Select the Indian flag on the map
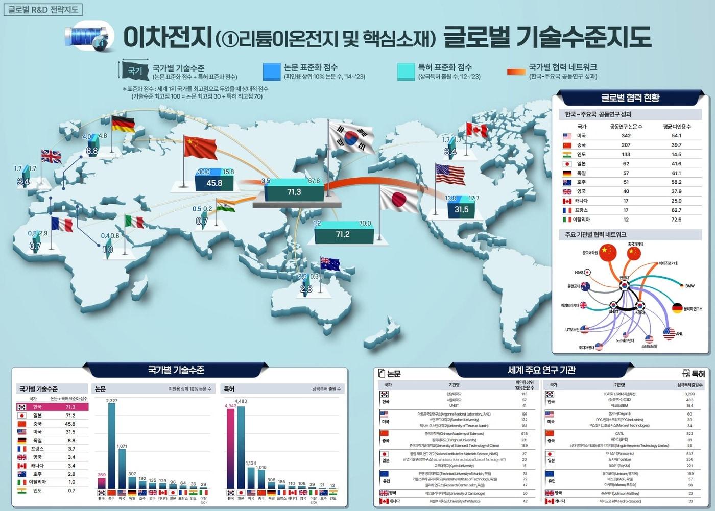Image resolution: width=715 pixels, height=511 pixels. [225, 205]
